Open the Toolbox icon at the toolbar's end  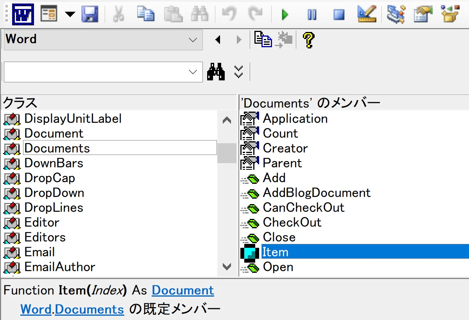coord(450,15)
